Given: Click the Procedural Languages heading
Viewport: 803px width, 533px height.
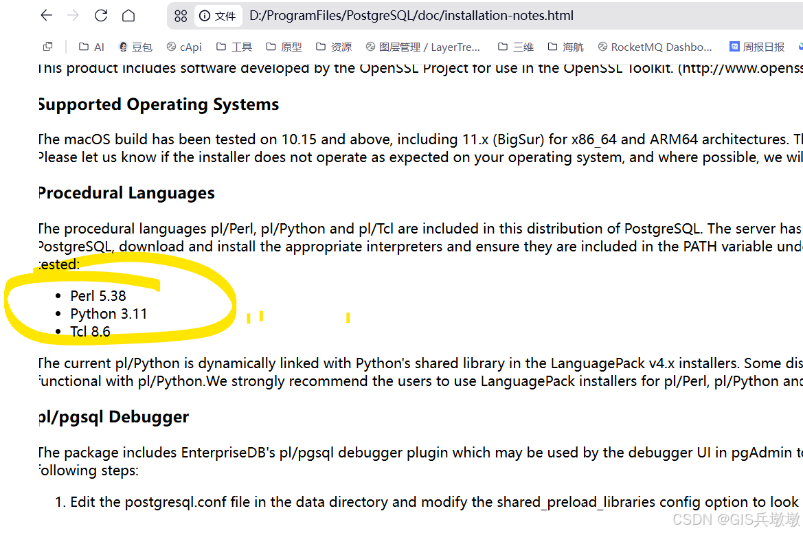Looking at the screenshot, I should 126,193.
